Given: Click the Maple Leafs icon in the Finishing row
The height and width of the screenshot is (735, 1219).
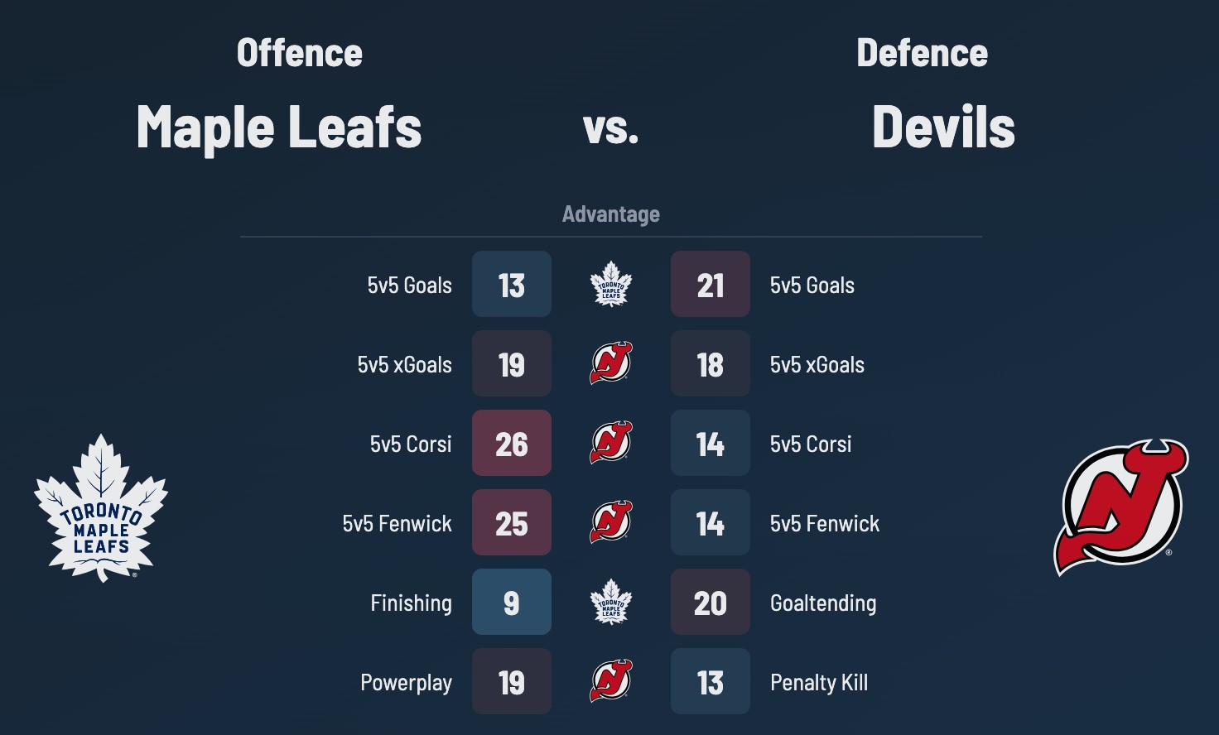Looking at the screenshot, I should tap(611, 602).
